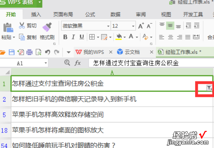
Task: Apply font color A button
Action: [131, 37]
